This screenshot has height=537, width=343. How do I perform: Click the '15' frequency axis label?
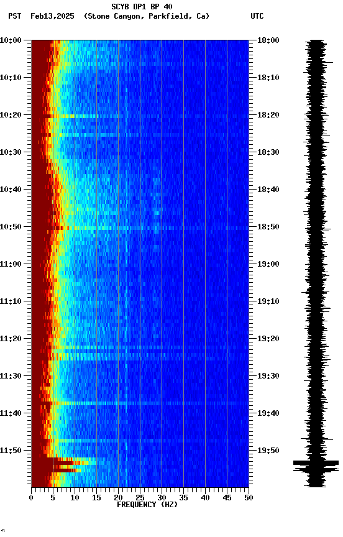(96, 498)
